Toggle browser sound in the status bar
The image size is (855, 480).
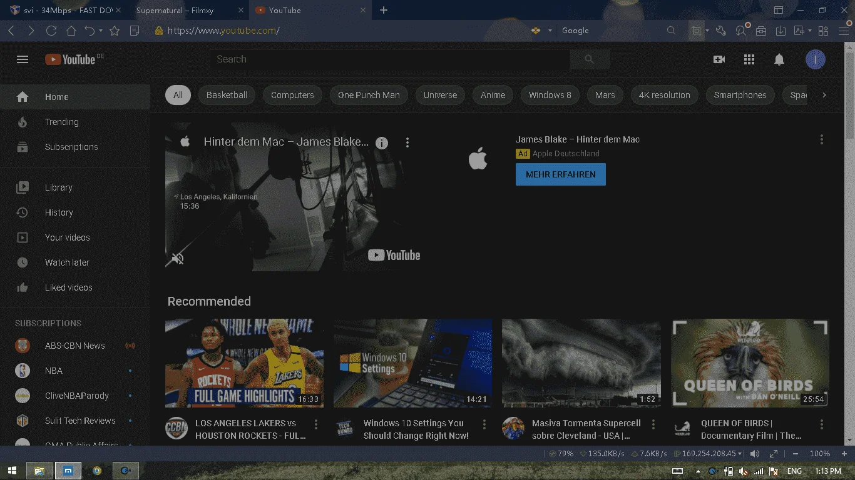point(755,454)
